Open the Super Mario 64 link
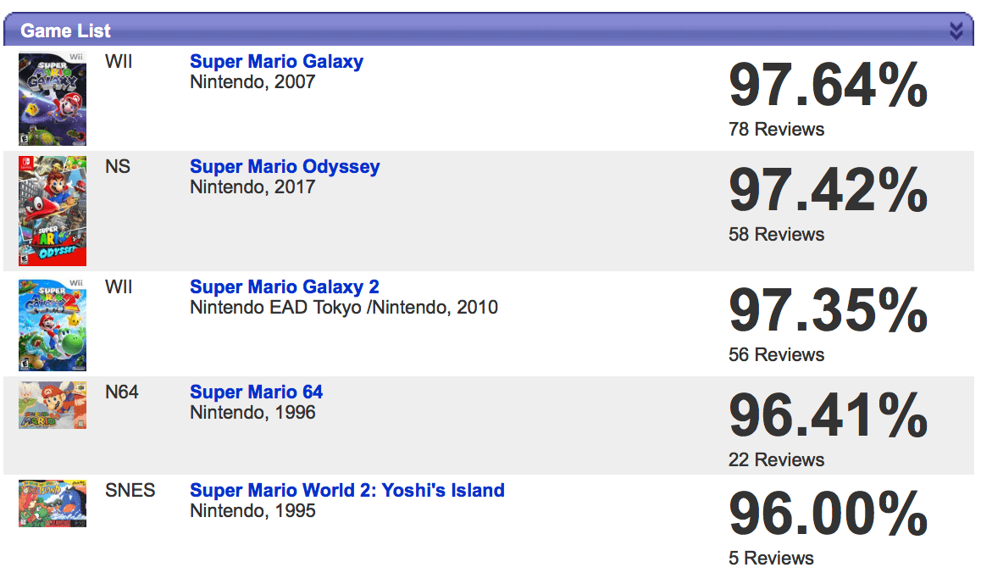This screenshot has height=573, width=981. 257,392
